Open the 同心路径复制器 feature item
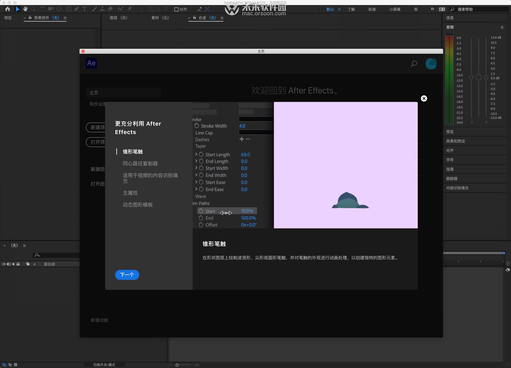 [140, 163]
